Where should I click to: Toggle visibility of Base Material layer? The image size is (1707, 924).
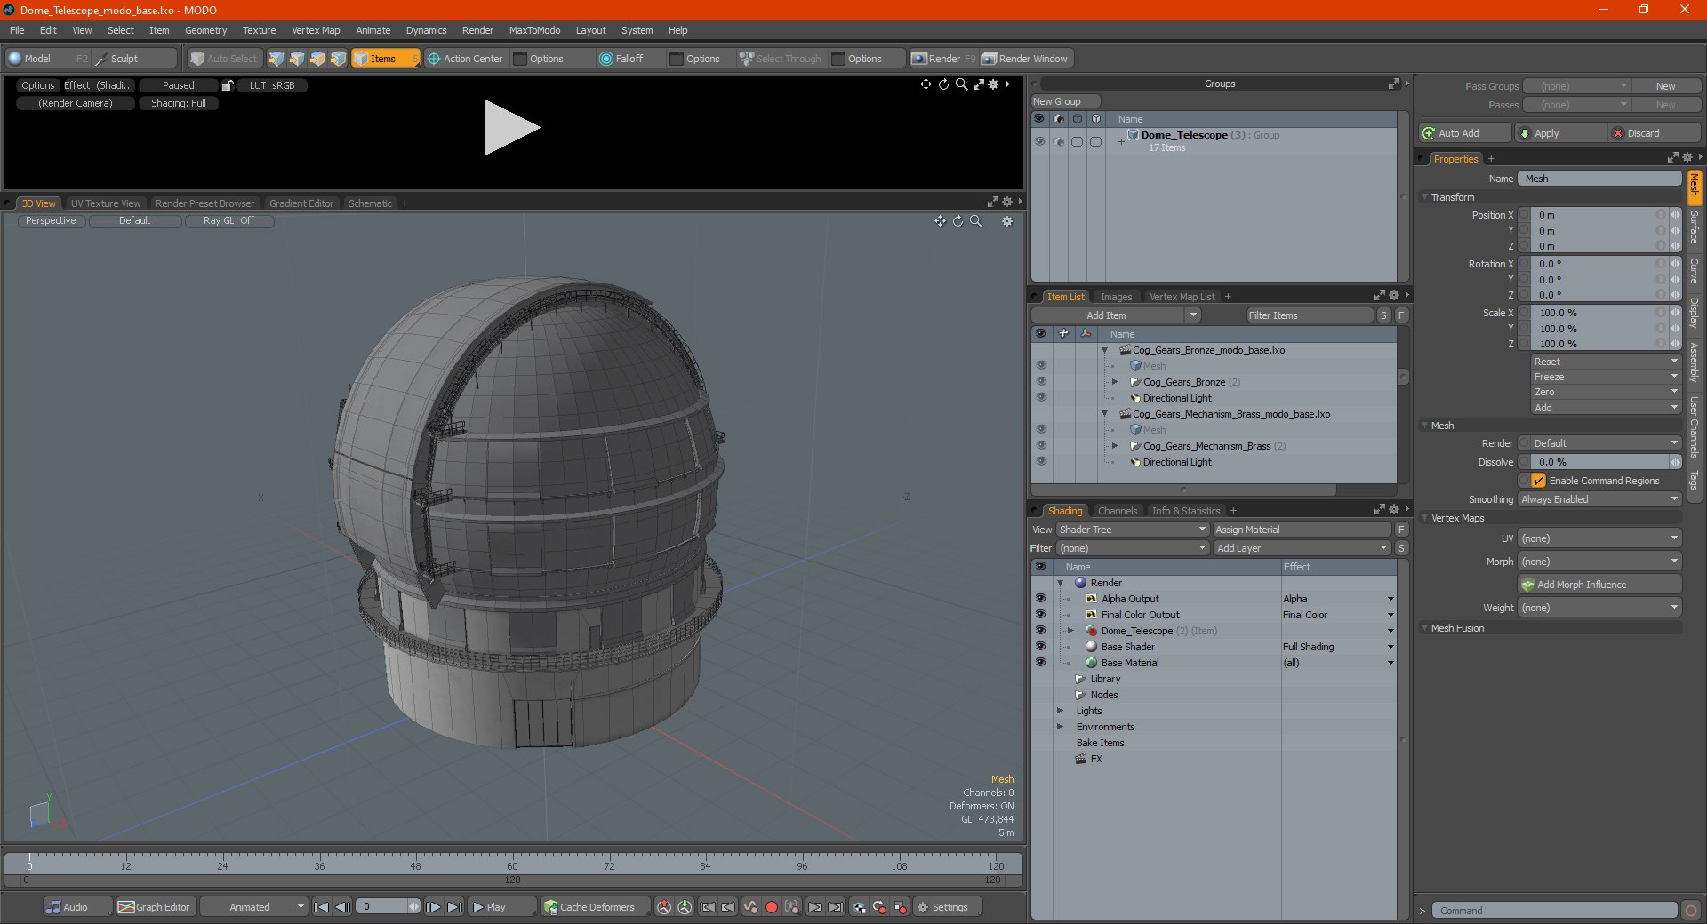pyautogui.click(x=1041, y=663)
